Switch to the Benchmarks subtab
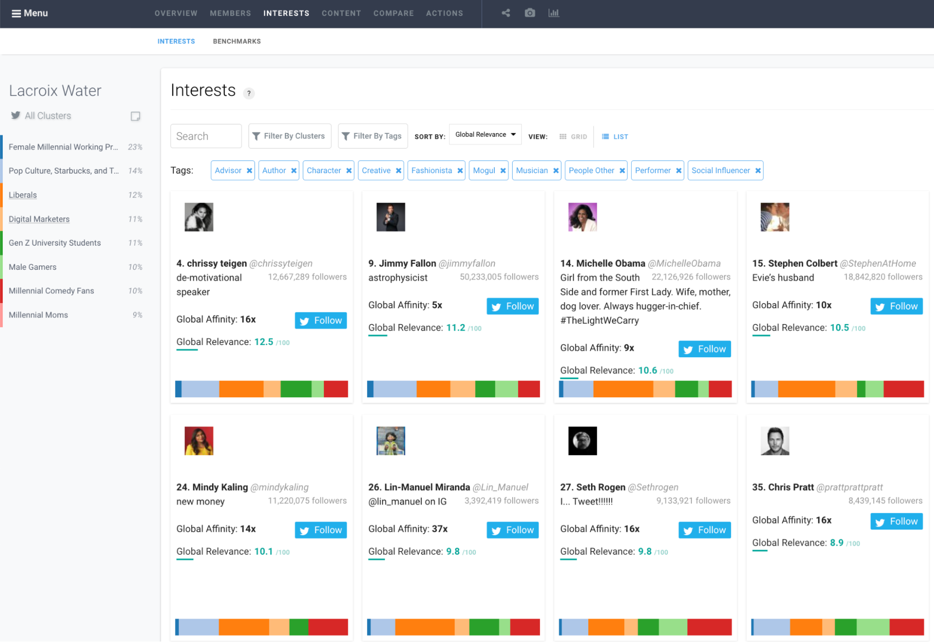Image resolution: width=934 pixels, height=642 pixels. 237,42
